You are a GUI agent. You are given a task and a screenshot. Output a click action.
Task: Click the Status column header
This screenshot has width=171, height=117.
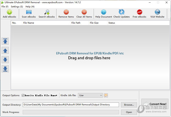coord(138,23)
